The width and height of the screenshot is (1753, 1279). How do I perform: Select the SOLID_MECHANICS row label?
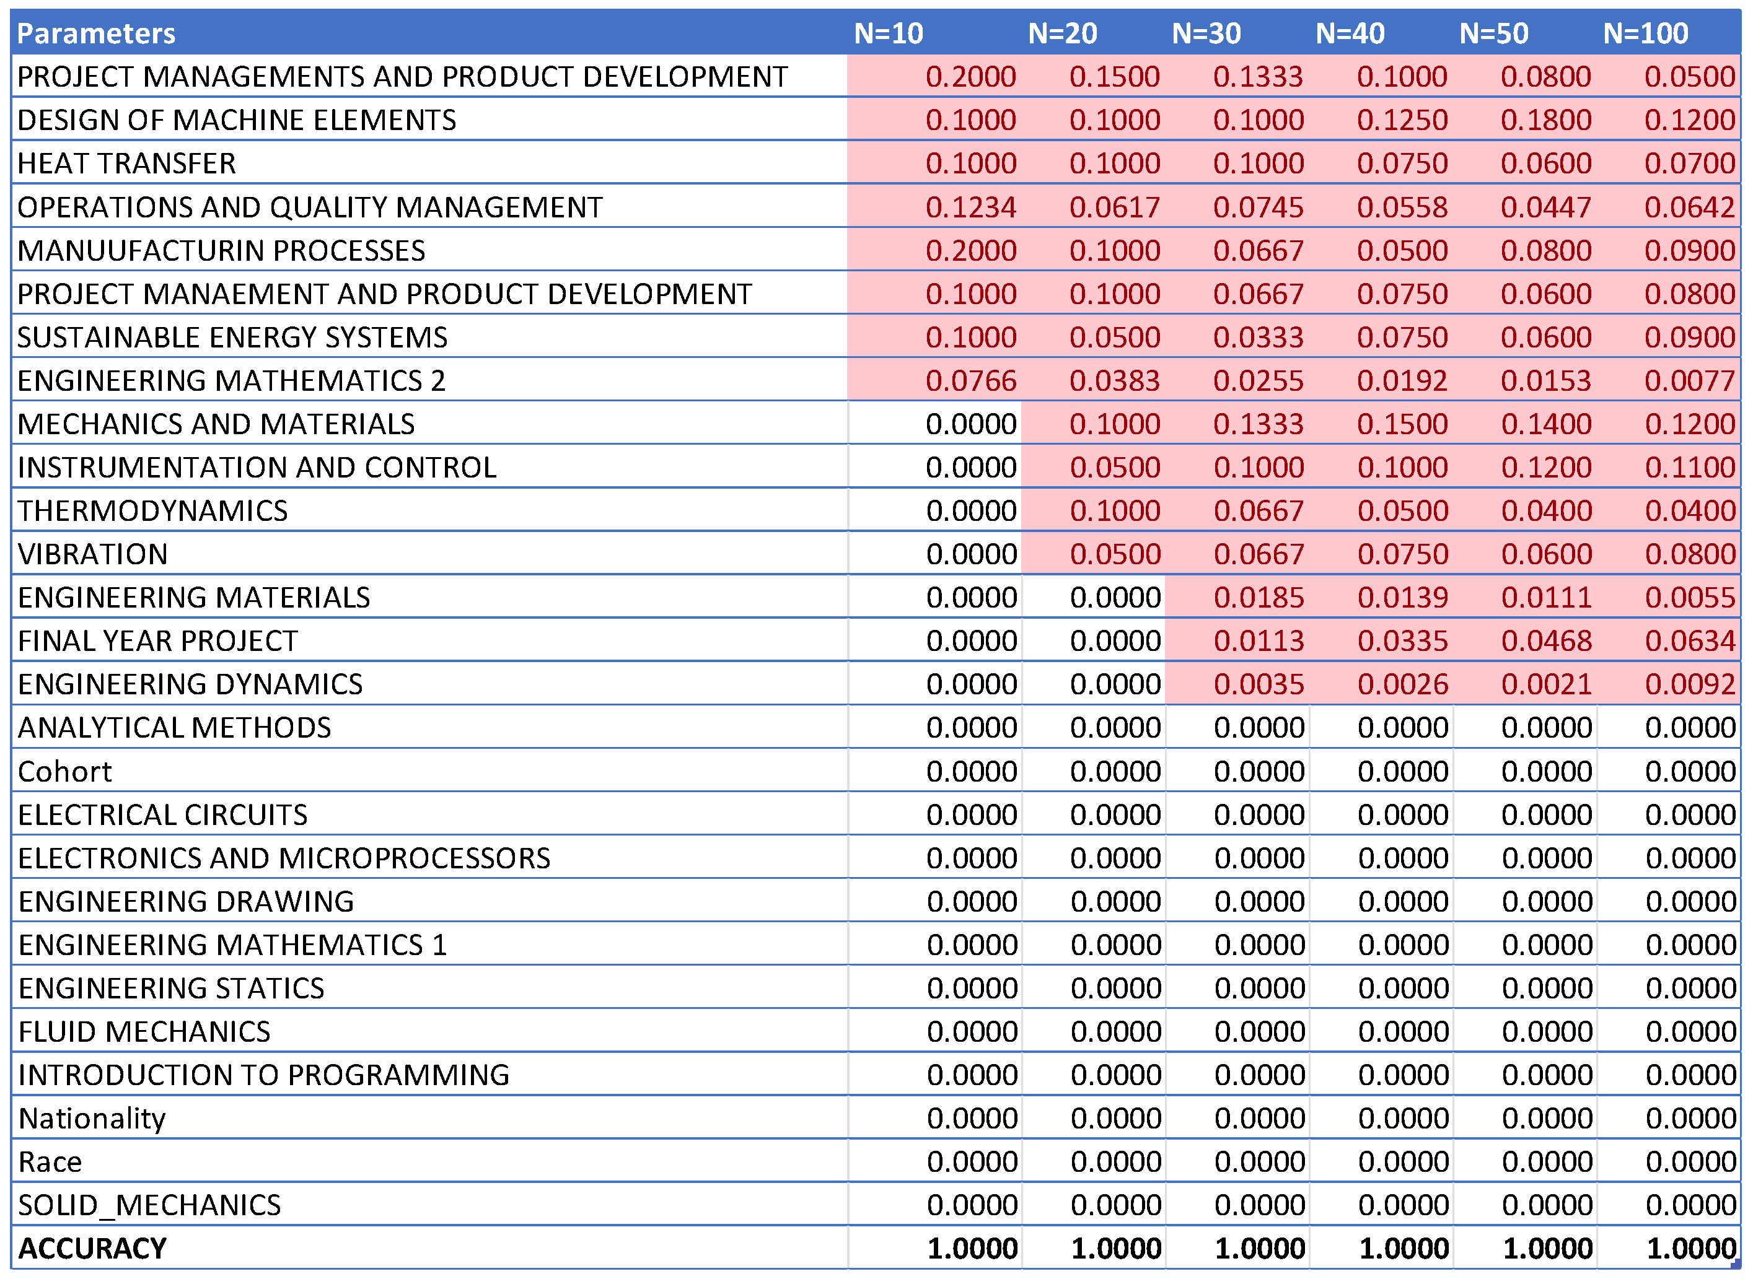(149, 1205)
